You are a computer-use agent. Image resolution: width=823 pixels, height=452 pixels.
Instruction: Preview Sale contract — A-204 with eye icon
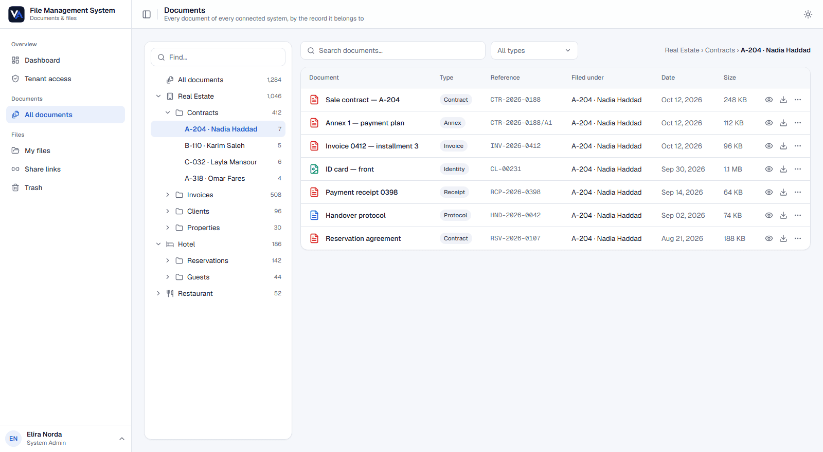(x=769, y=100)
